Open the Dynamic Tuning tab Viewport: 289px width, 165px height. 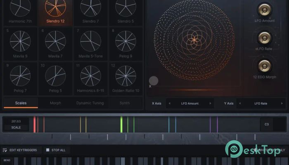click(x=90, y=103)
